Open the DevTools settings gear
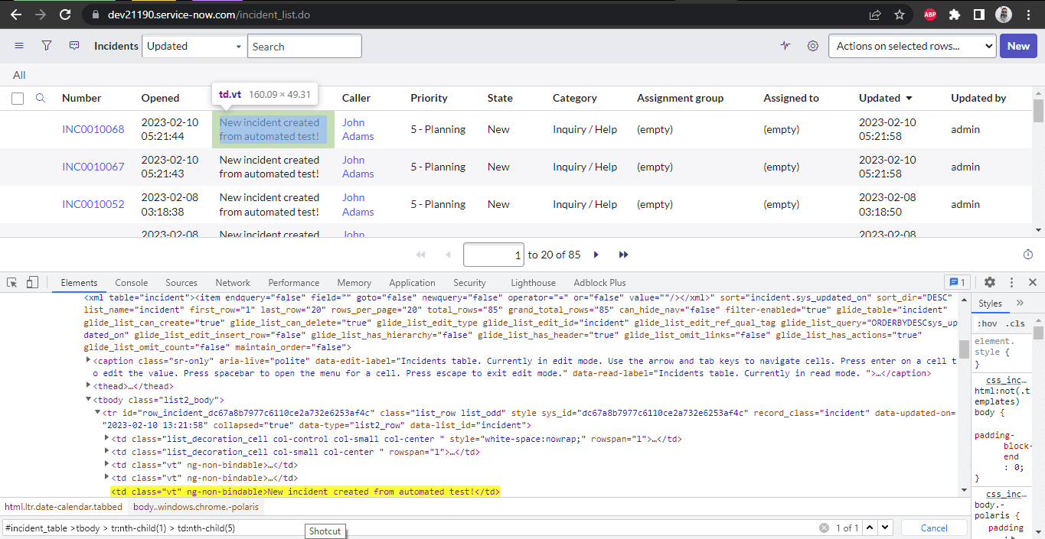The image size is (1045, 539). [990, 282]
